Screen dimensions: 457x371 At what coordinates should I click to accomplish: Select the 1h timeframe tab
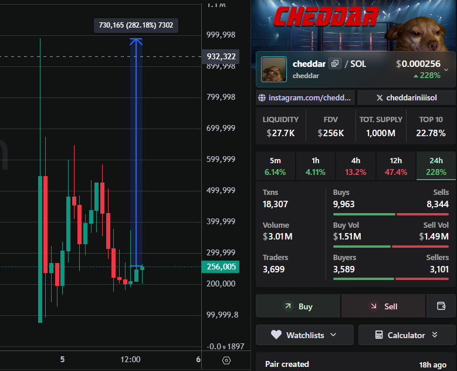point(316,166)
